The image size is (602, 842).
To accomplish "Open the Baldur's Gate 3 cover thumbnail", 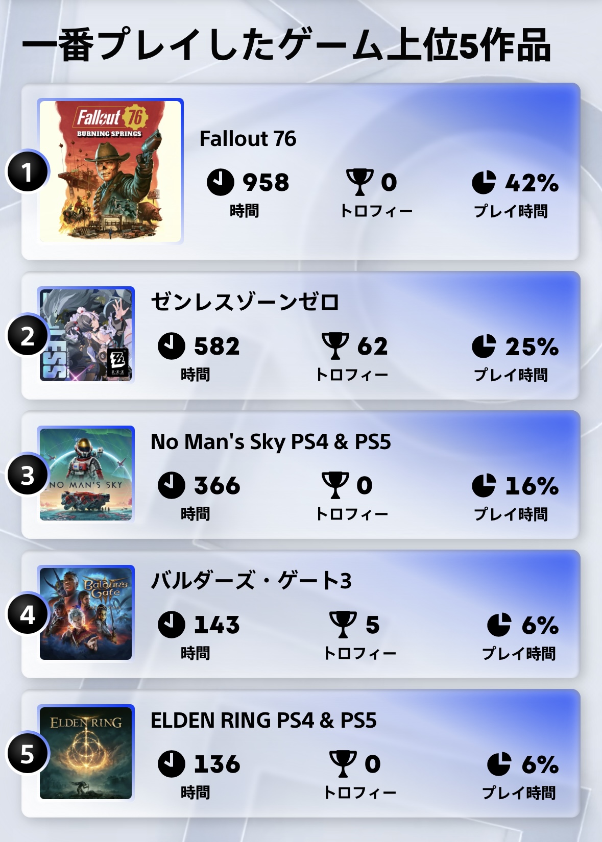I will [x=86, y=613].
